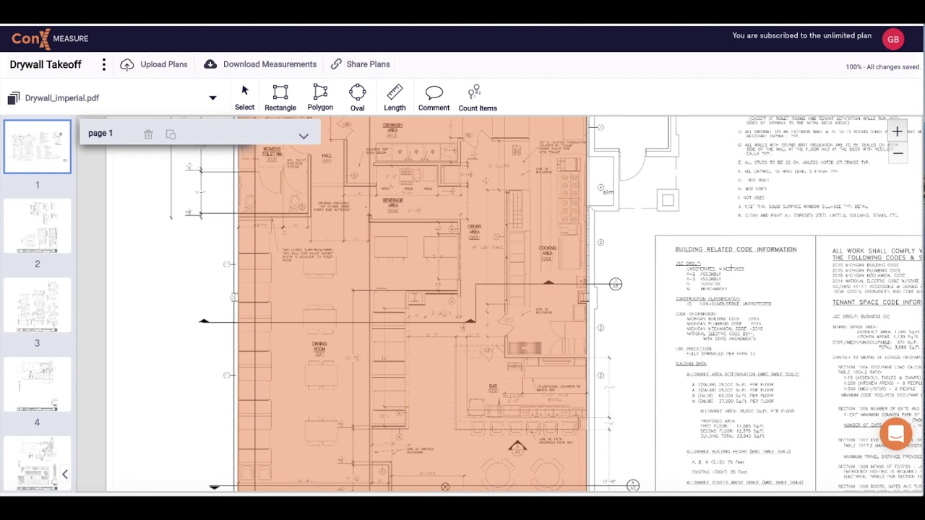Viewport: 925px width, 520px height.
Task: Select the arrow Select tool
Action: (x=244, y=97)
